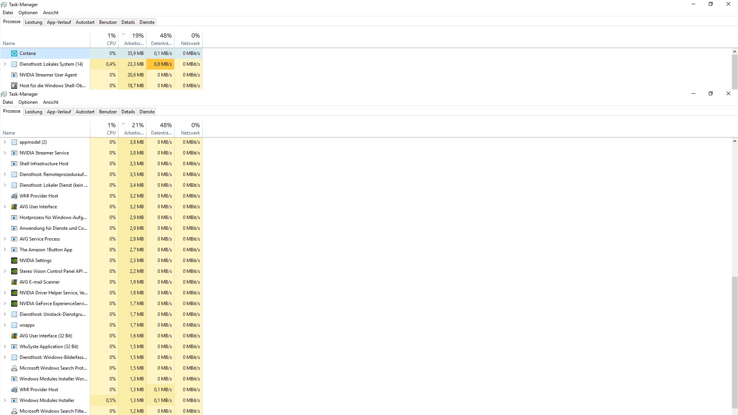Click the AVG User Interface (32 Bit) icon
738x415 pixels.
[x=14, y=336]
